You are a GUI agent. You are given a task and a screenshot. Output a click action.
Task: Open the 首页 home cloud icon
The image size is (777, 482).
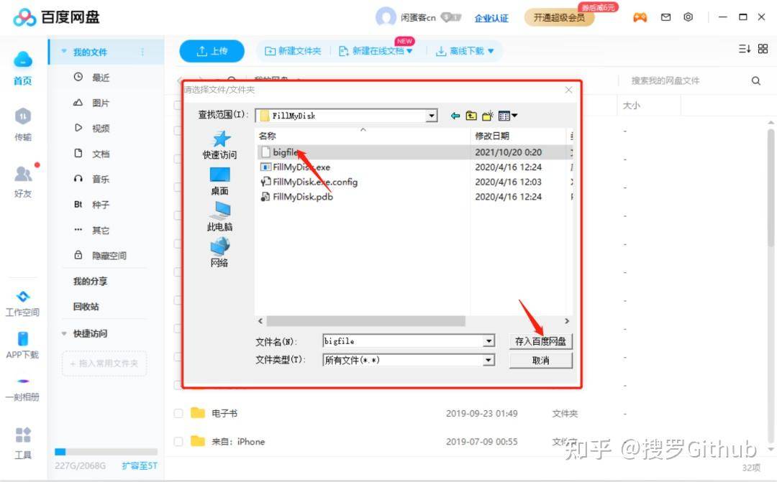coord(23,60)
